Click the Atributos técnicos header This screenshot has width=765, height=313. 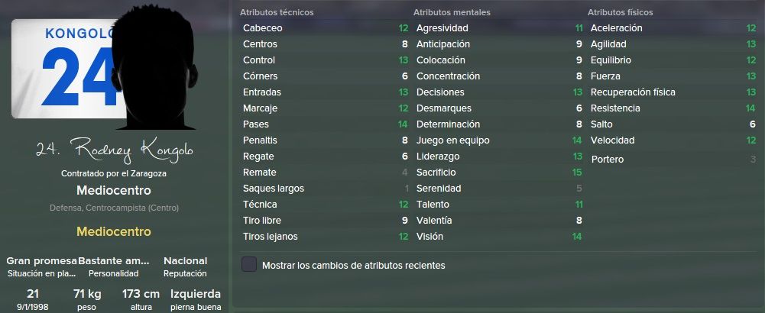click(x=277, y=12)
